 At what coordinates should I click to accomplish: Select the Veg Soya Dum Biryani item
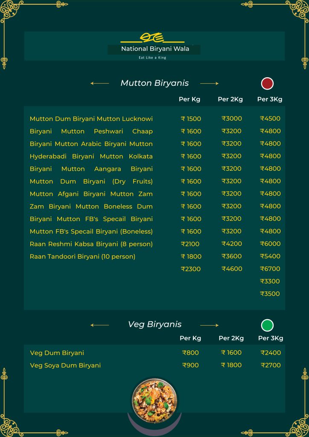coord(65,366)
